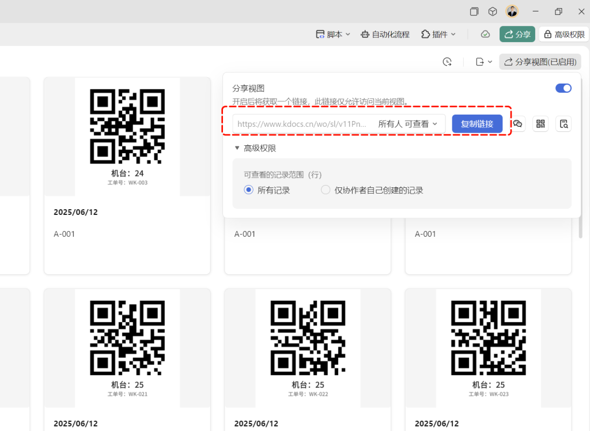The height and width of the screenshot is (431, 590).
Task: Click the cube icon in title bar
Action: click(x=493, y=12)
